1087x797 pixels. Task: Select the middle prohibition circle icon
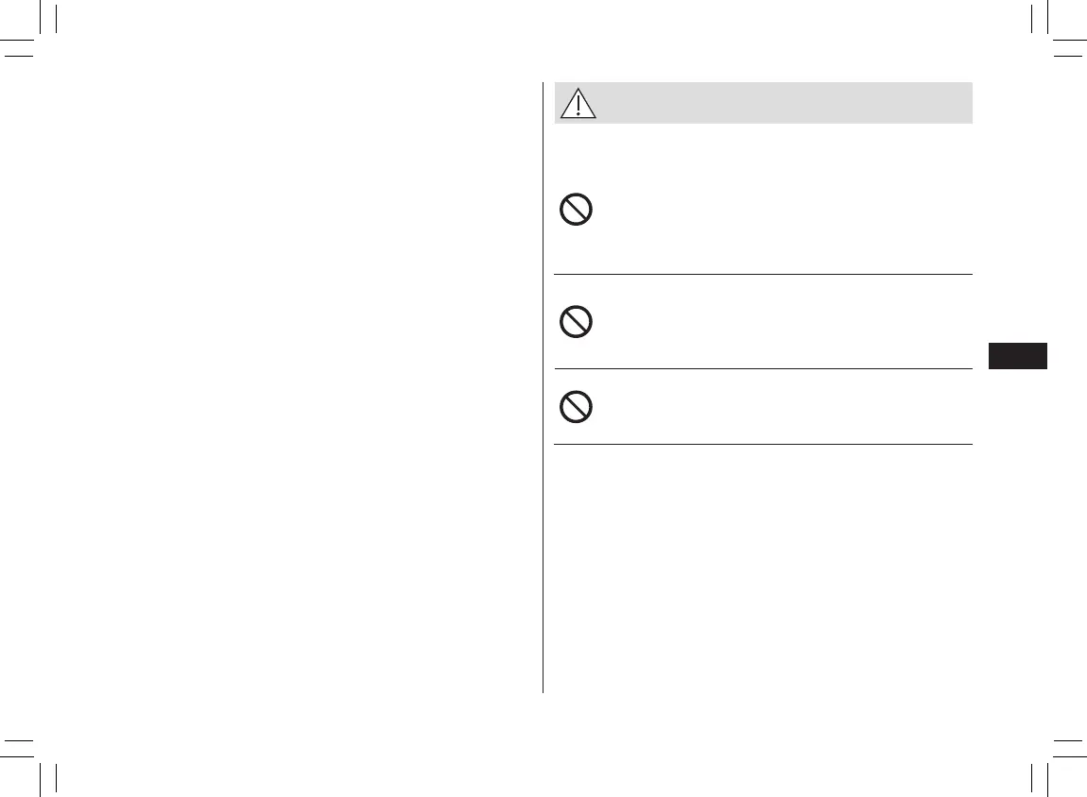[x=576, y=323]
